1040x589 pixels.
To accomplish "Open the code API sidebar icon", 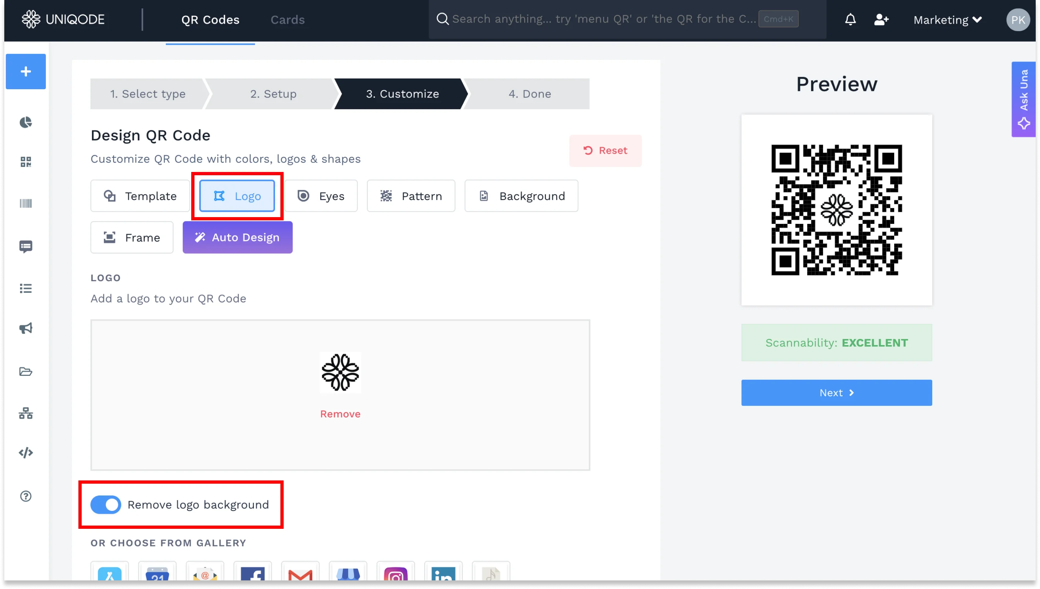I will (26, 452).
